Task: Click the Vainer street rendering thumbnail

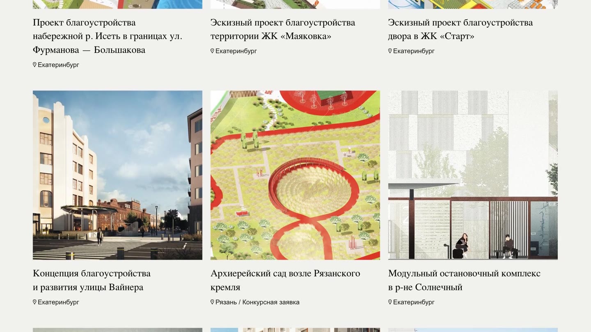Action: [117, 175]
